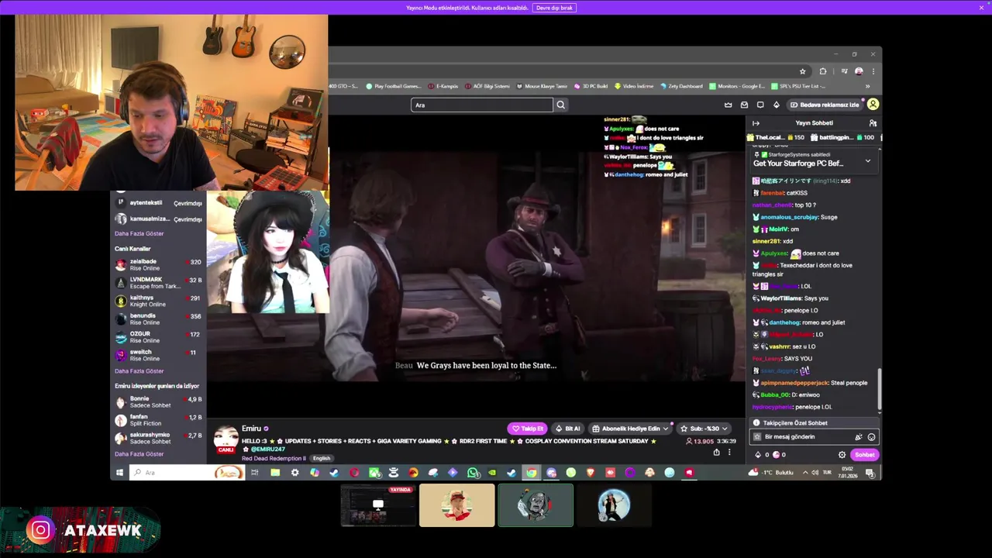Click the bits icon inside the message box
Image resolution: width=992 pixels, height=558 pixels.
(x=858, y=437)
